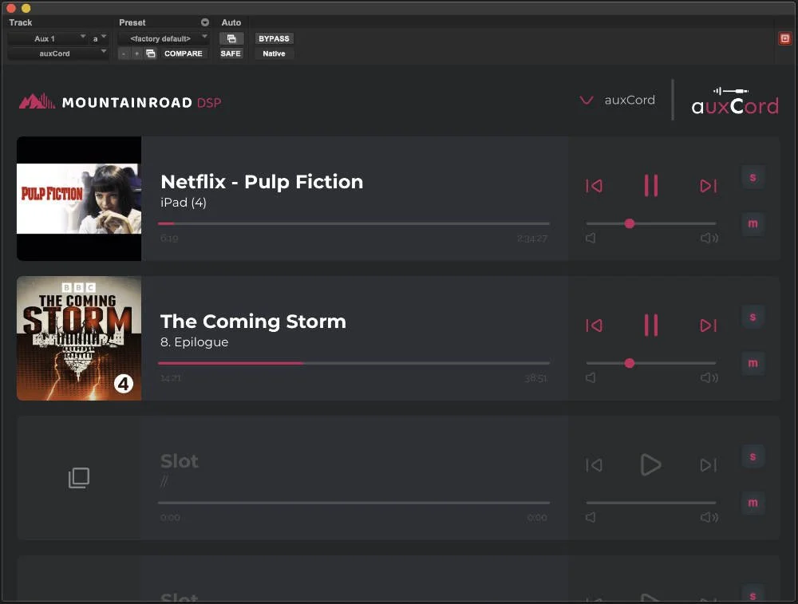The image size is (798, 604).
Task: Click low volume speaker icon for The Coming Storm
Action: point(591,377)
